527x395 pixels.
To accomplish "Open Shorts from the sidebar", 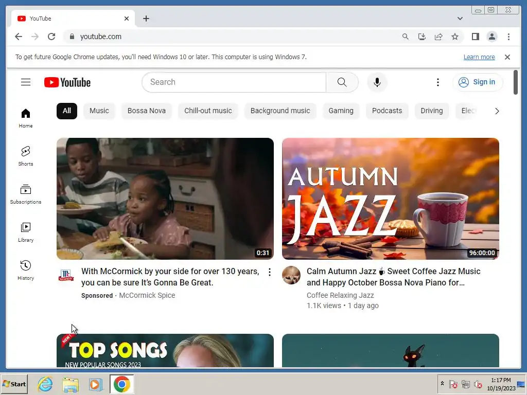I will [x=26, y=156].
